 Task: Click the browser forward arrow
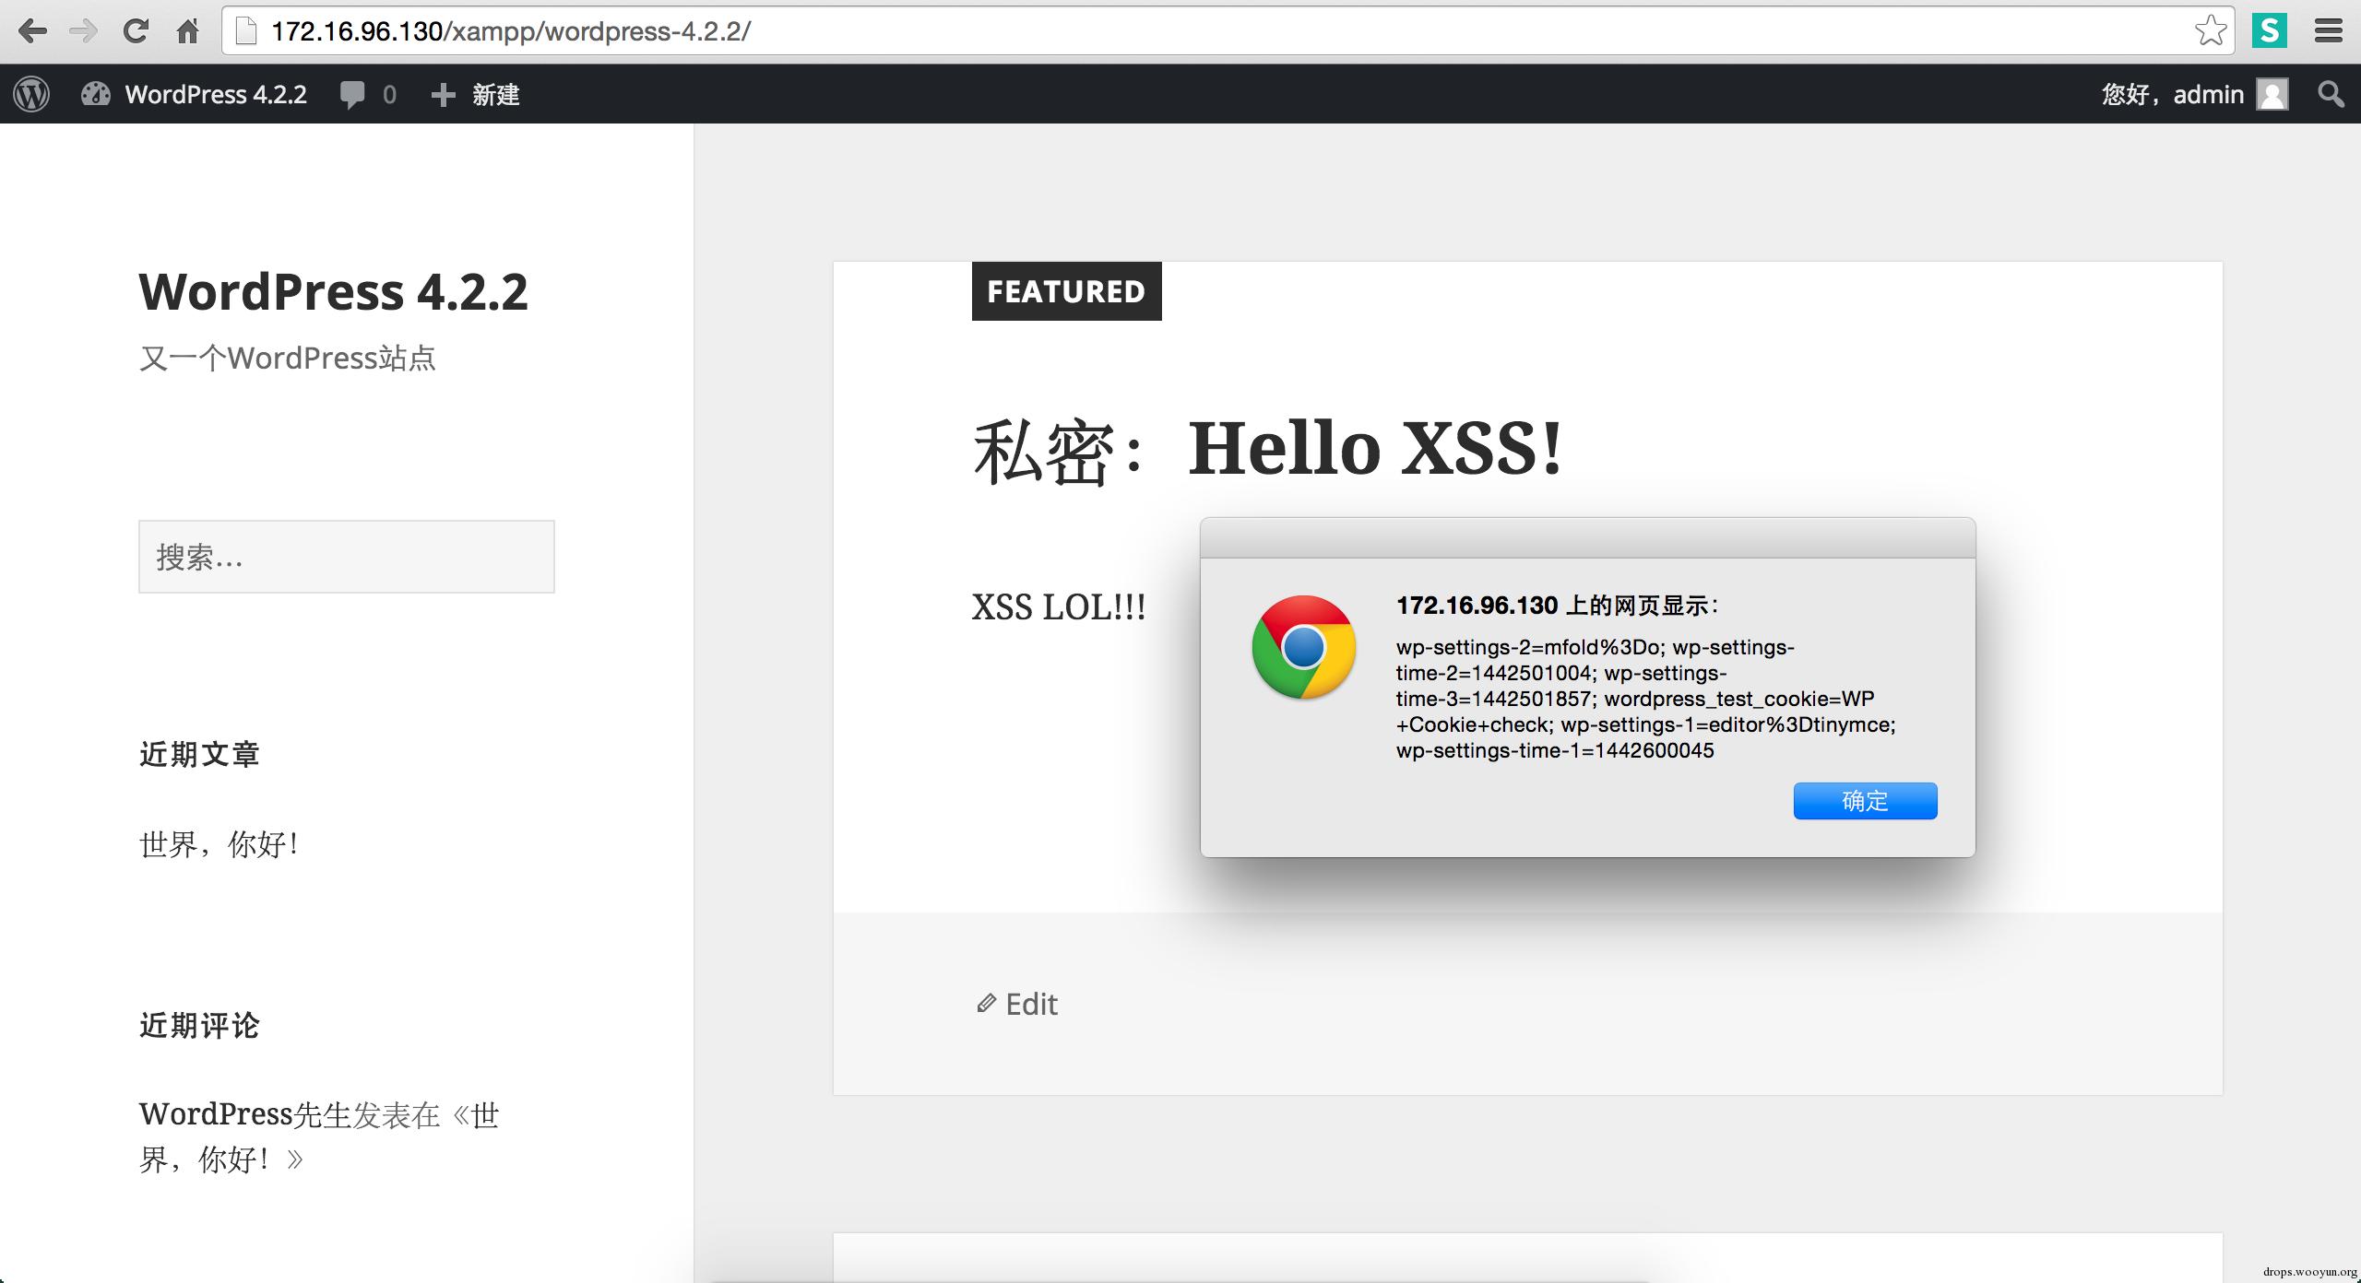(x=83, y=31)
